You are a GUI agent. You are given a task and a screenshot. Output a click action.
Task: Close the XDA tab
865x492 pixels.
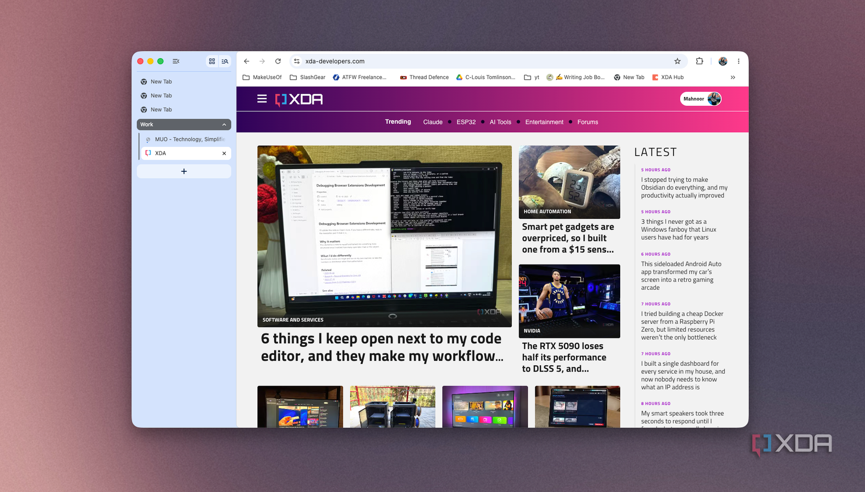[224, 154]
